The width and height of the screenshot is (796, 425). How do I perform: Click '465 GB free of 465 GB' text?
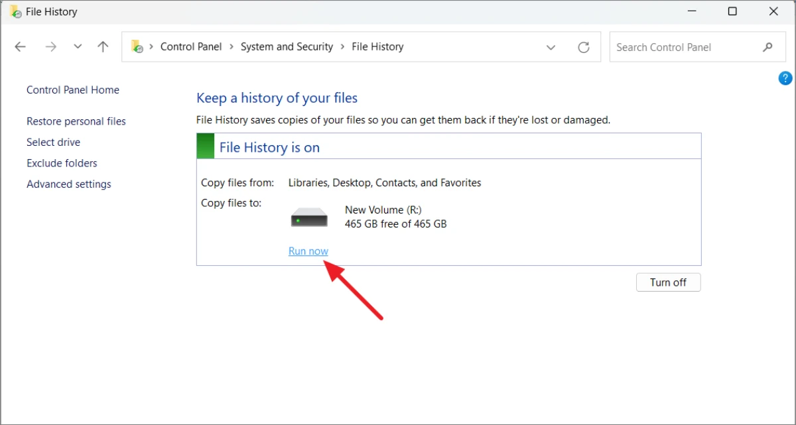pos(396,224)
